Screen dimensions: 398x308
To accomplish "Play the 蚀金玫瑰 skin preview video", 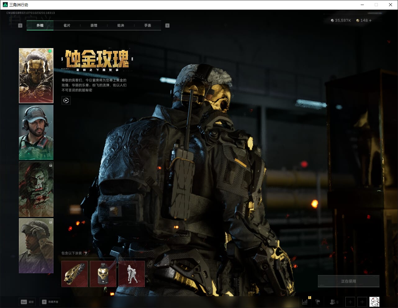I will coord(66,100).
